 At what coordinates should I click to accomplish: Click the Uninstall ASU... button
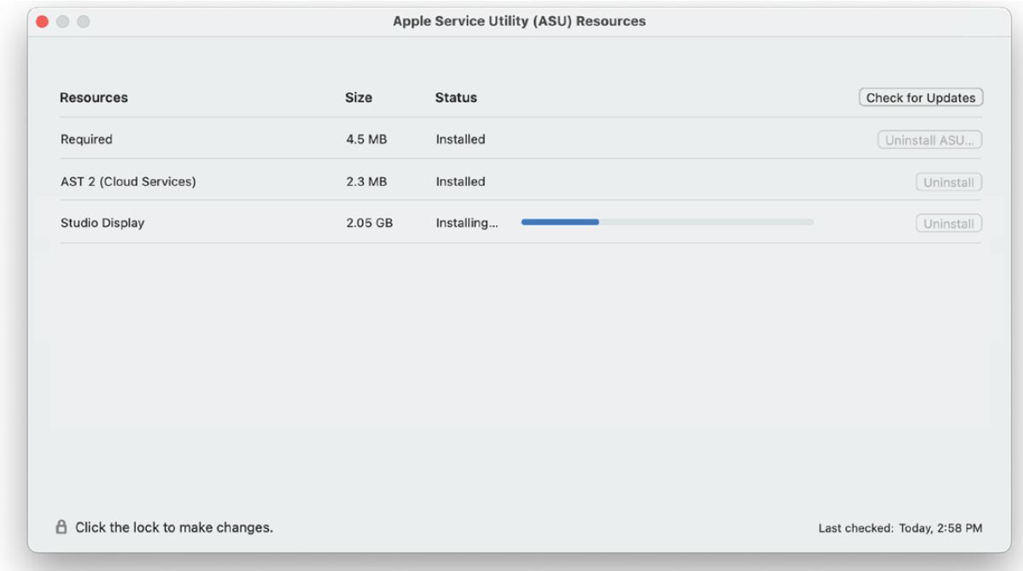[929, 140]
